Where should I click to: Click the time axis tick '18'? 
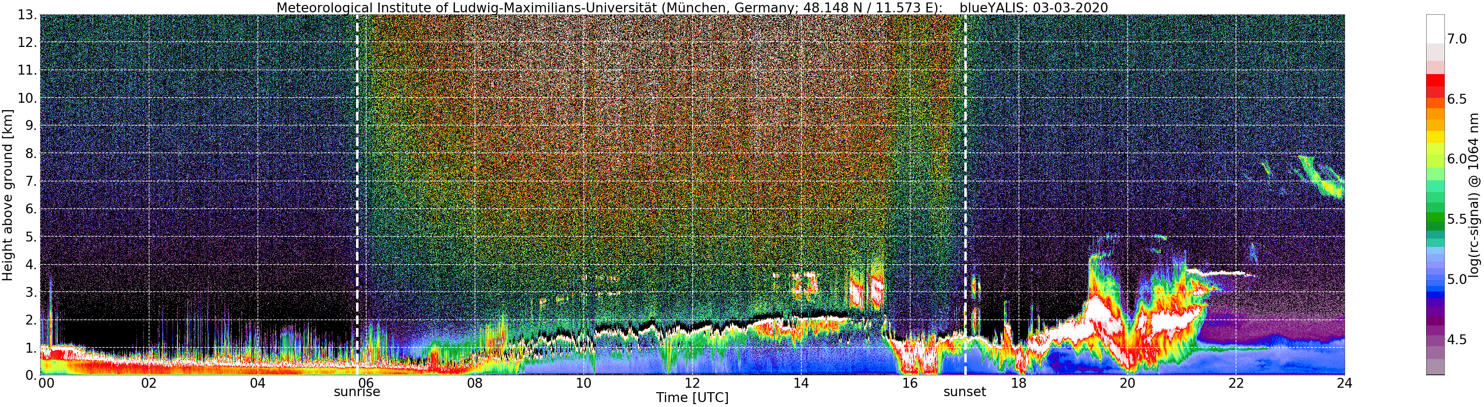click(x=1019, y=383)
